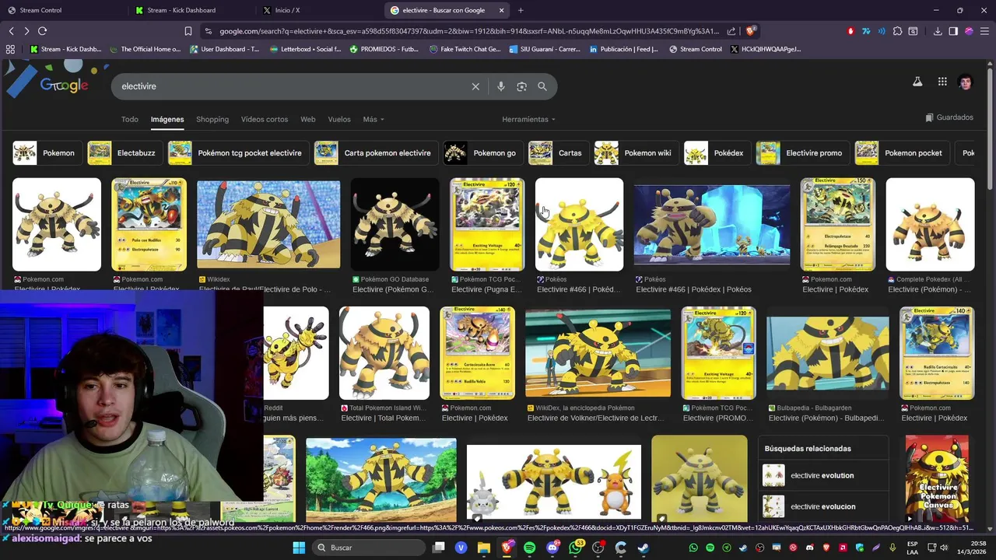Open the Windows Start button

[x=299, y=548]
